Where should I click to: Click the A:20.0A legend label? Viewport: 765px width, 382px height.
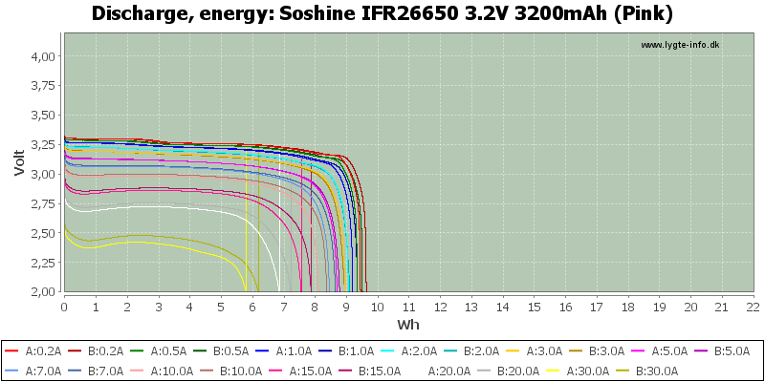(x=448, y=371)
